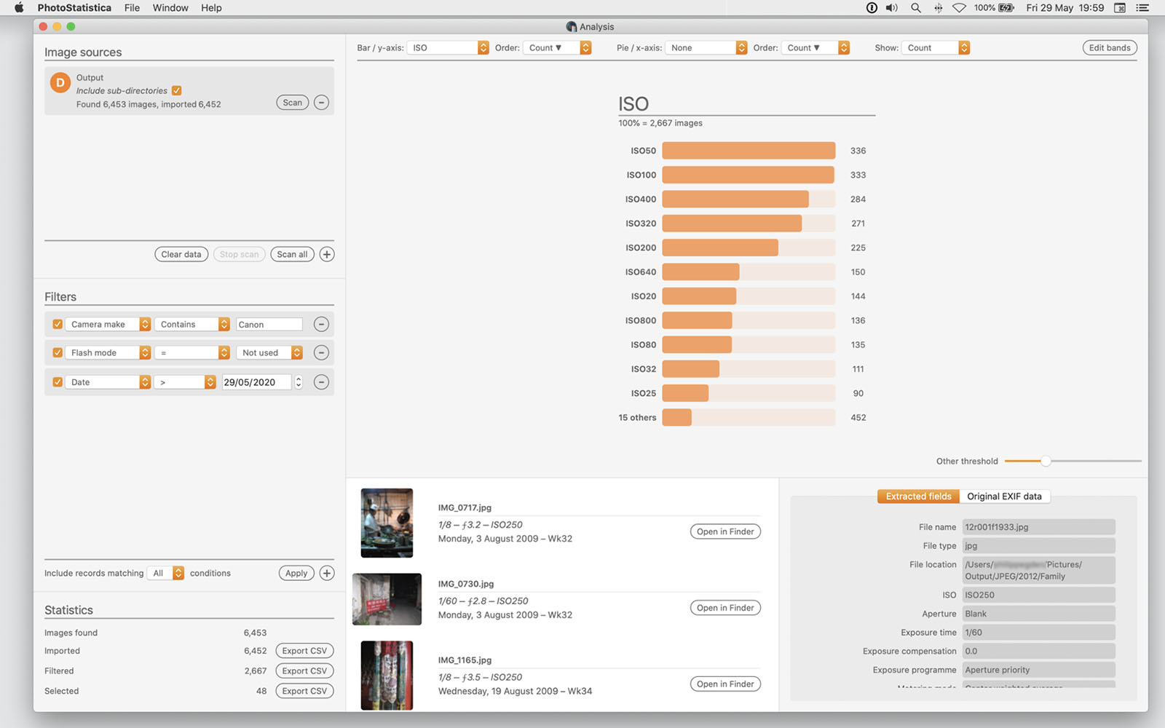Export CSV for Selected images
Screen dimensions: 1165x728
tap(304, 691)
